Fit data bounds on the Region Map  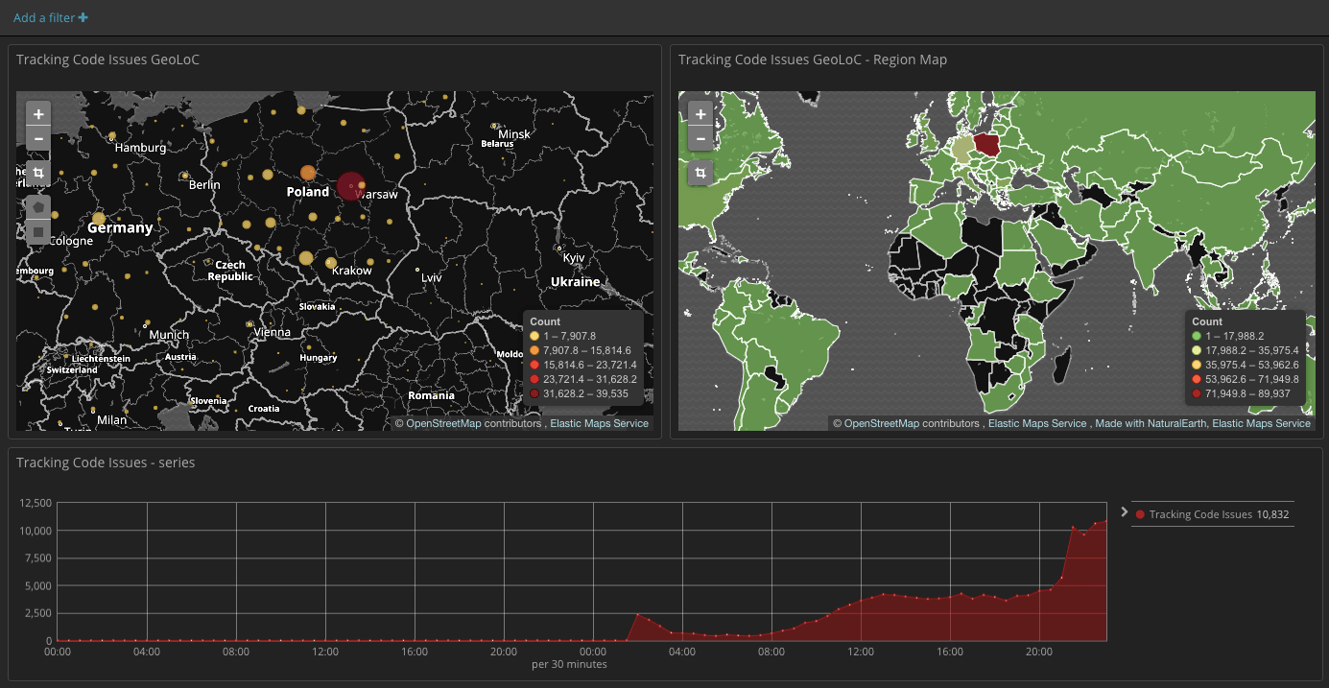pyautogui.click(x=700, y=174)
